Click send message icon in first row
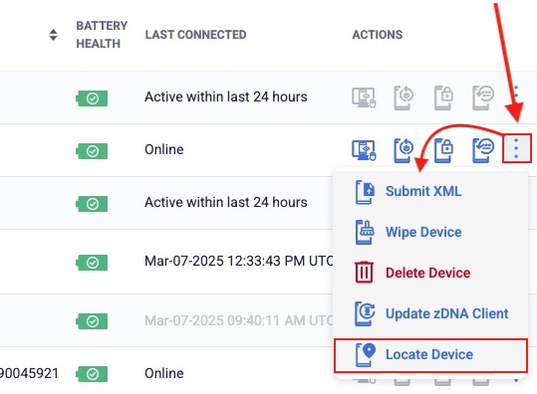537x394 pixels. [483, 98]
